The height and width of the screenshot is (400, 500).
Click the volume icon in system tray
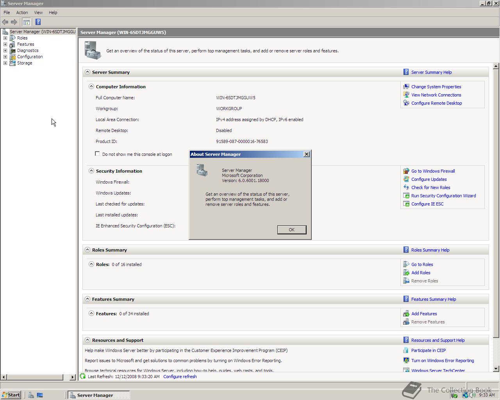pos(473,395)
